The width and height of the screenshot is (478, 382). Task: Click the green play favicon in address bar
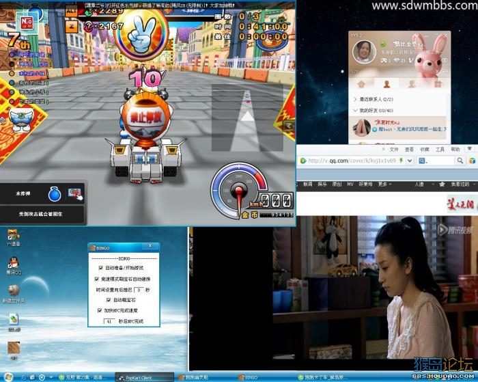pos(303,161)
